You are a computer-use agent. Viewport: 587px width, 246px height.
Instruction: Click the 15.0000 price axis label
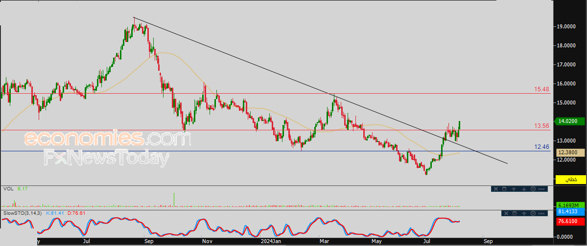567,102
